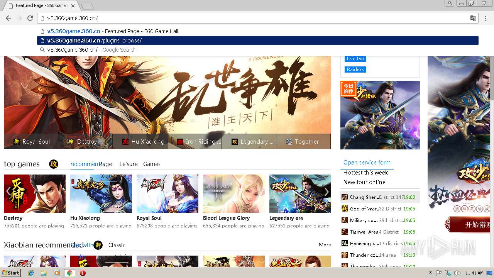This screenshot has height=278, width=494.
Task: Click the browser back arrow
Action: pyautogui.click(x=8, y=18)
